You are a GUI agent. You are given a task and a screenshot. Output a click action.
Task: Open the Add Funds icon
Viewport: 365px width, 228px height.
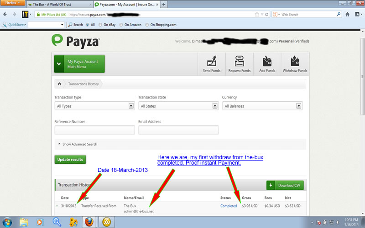pos(267,64)
